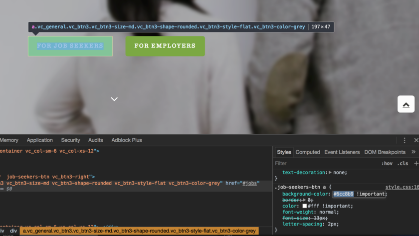Open the style.css source link
Image resolution: width=419 pixels, height=236 pixels.
(x=402, y=187)
